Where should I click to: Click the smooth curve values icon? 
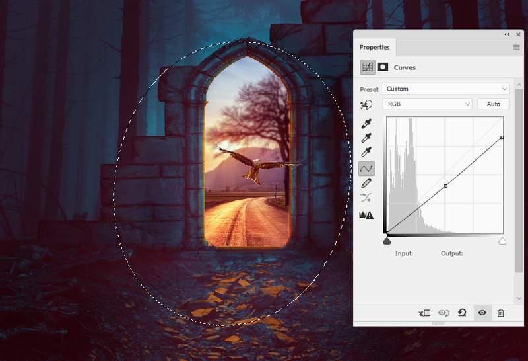[x=366, y=198]
